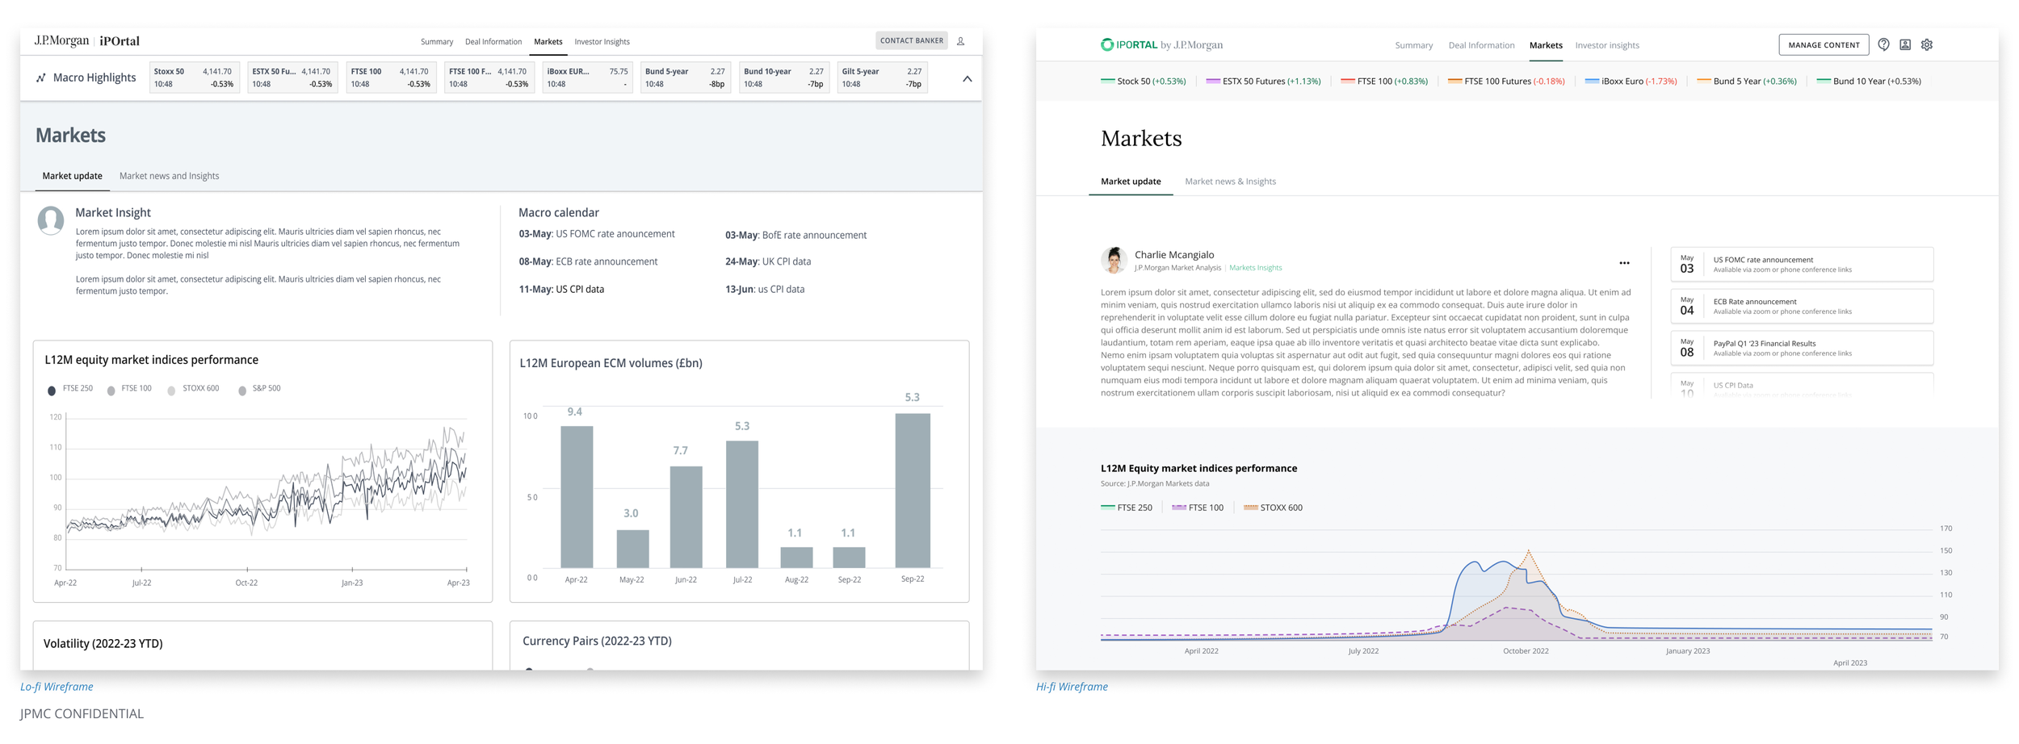Click iBoxx Euro (-1.73%) ticker
The image size is (2019, 744).
pyautogui.click(x=1631, y=82)
